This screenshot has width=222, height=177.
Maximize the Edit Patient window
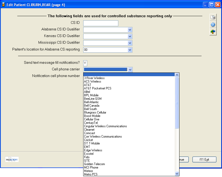212,5
